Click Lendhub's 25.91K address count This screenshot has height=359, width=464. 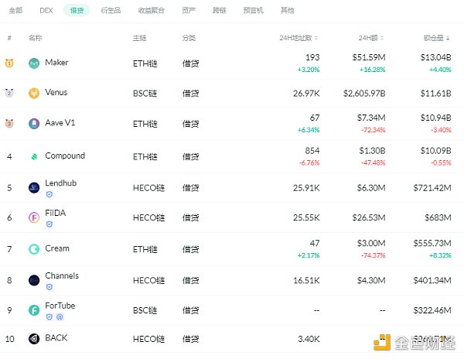[306, 188]
